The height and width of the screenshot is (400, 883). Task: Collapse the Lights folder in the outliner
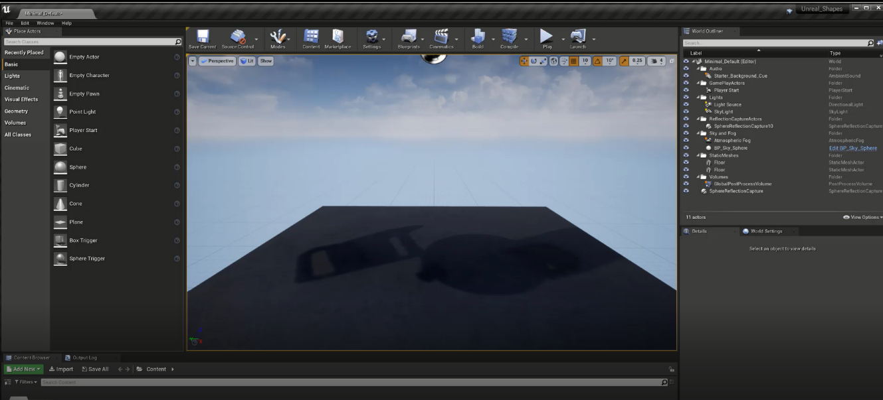pyautogui.click(x=698, y=98)
